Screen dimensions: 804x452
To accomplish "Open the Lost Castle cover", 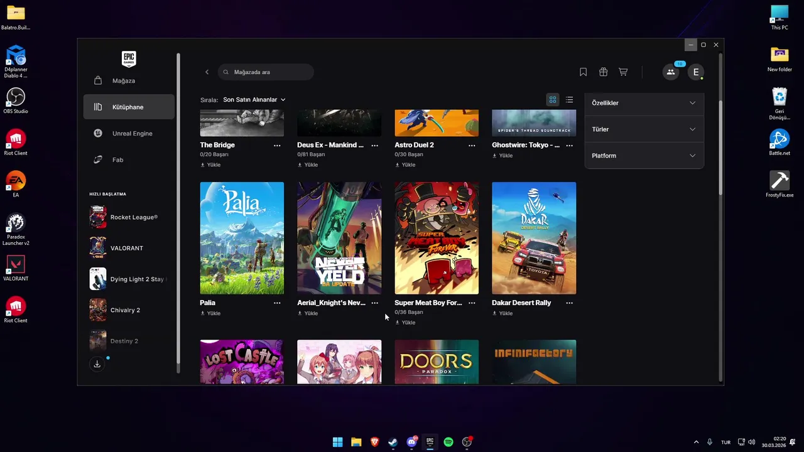I will click(242, 362).
